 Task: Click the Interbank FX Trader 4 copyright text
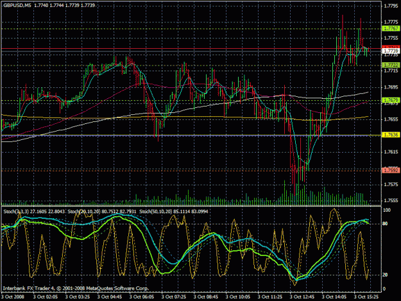point(76,288)
